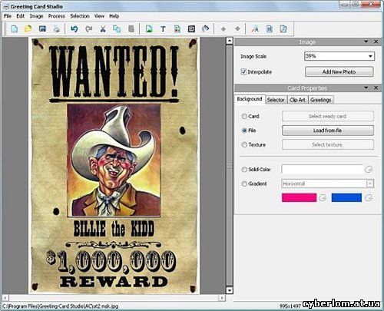
Task: Click the Add New Photo button
Action: coord(339,72)
